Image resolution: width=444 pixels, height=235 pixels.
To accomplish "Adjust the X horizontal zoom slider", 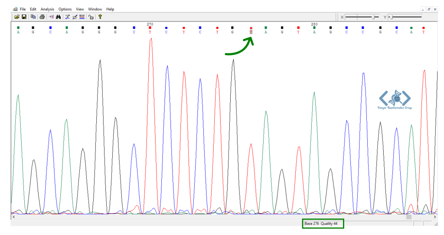I will pos(362,17).
